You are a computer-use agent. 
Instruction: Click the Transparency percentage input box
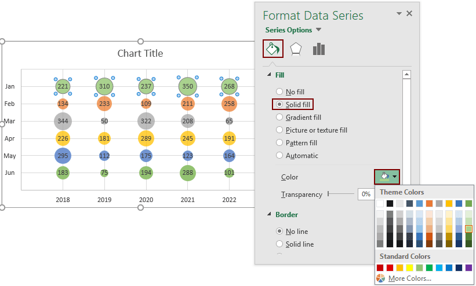[366, 194]
